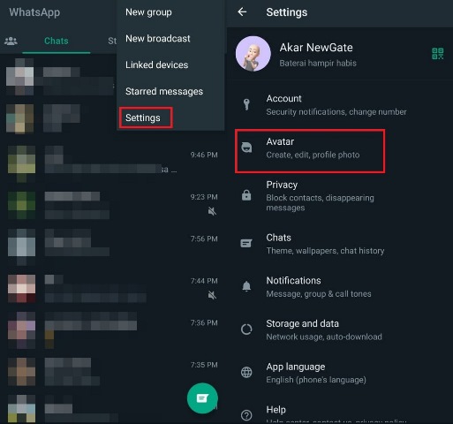
Task: Open Notifications settings entry
Action: click(340, 286)
